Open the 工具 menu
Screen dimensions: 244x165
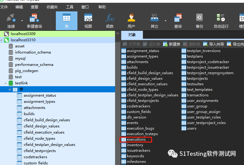coord(69,7)
